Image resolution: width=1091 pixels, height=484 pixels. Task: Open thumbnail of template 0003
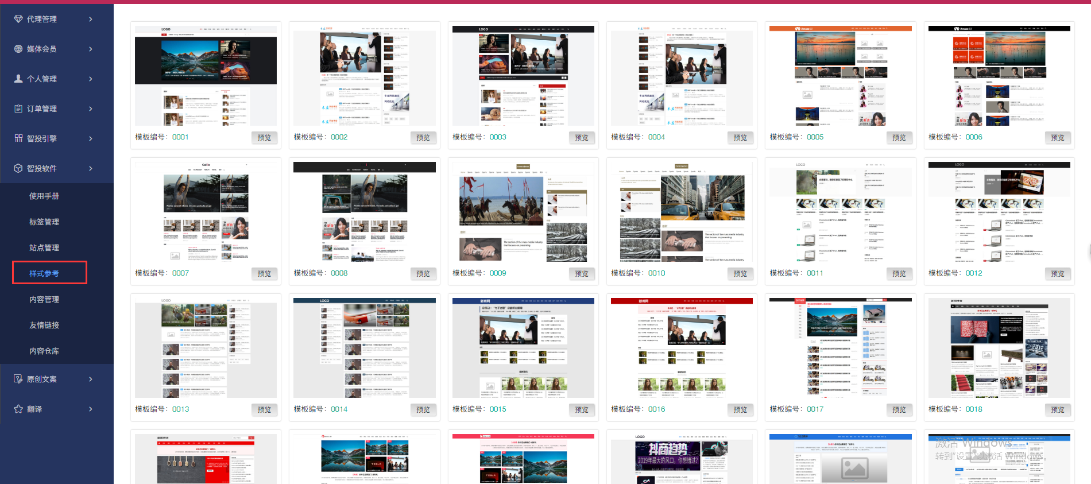[523, 76]
